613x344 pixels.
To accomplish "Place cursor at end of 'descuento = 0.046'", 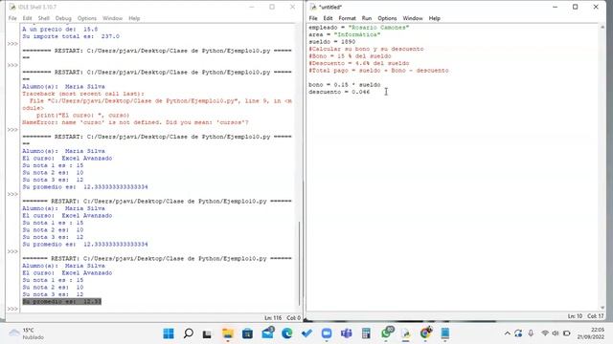I will coord(371,92).
